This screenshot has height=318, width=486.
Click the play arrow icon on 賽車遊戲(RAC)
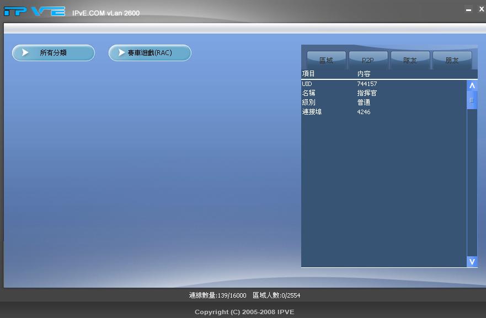point(121,53)
